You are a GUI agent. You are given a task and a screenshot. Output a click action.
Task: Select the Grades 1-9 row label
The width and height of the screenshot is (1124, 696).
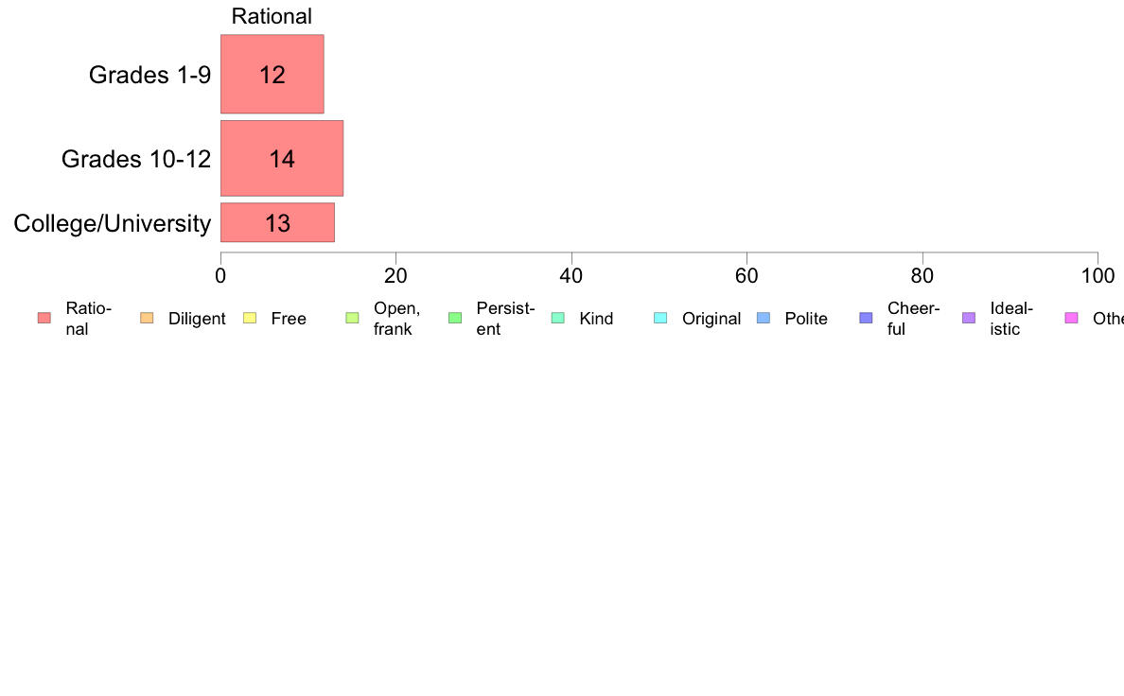tap(149, 75)
